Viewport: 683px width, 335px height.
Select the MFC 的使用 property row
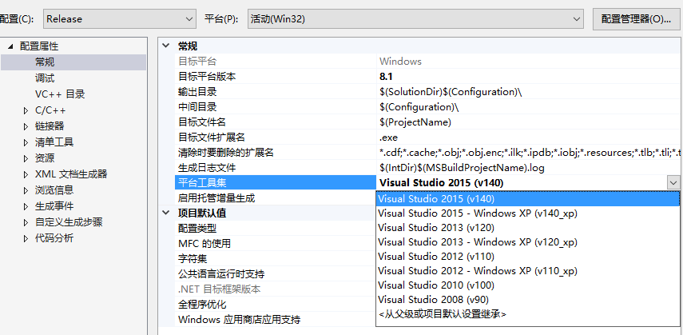[x=276, y=243]
